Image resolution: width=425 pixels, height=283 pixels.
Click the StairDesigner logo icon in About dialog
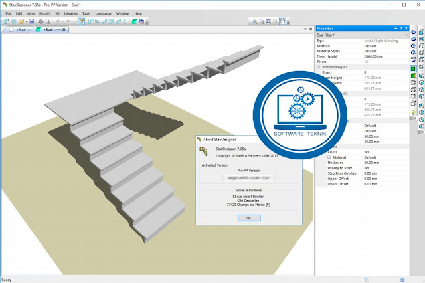203,151
